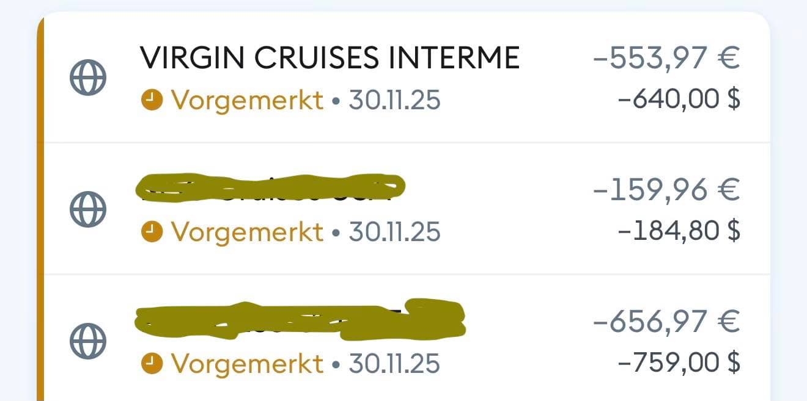Click pending clock icon in −759,00 $ row
807x401 pixels.
pyautogui.click(x=152, y=363)
